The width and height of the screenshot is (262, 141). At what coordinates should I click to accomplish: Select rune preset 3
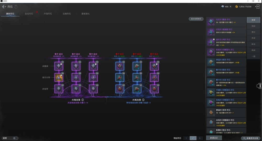(x=200, y=138)
